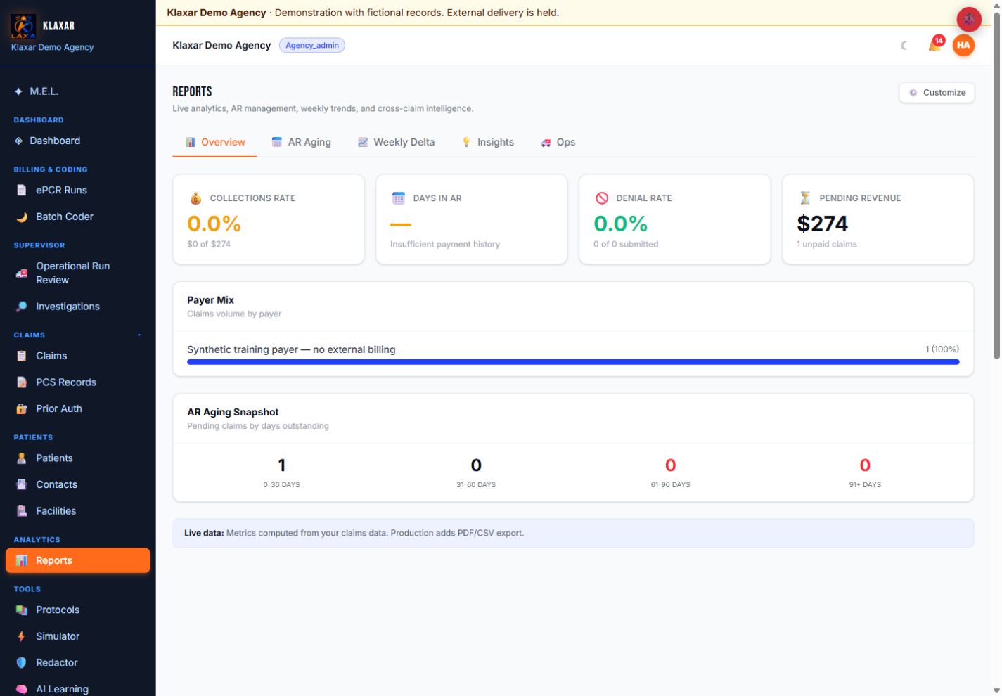The height and width of the screenshot is (696, 1002).
Task: Click the Payer Mix blue progress bar
Action: [573, 362]
